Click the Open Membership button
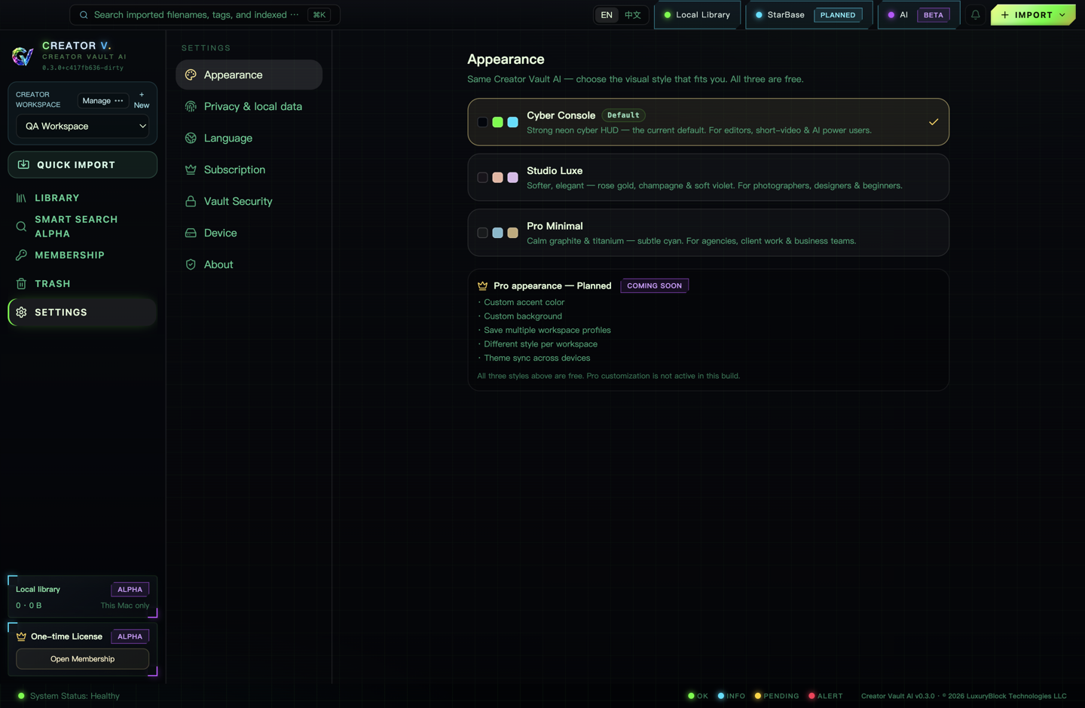This screenshot has height=708, width=1085. pos(83,659)
